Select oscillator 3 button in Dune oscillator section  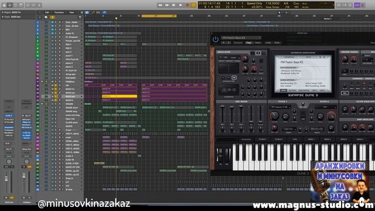[264, 53]
